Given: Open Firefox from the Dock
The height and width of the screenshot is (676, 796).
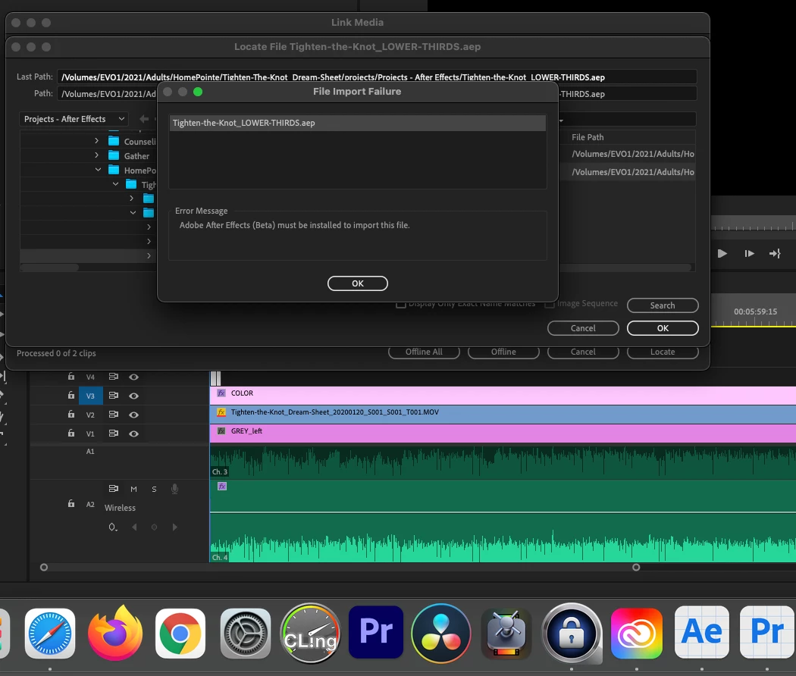Looking at the screenshot, I should click(114, 634).
